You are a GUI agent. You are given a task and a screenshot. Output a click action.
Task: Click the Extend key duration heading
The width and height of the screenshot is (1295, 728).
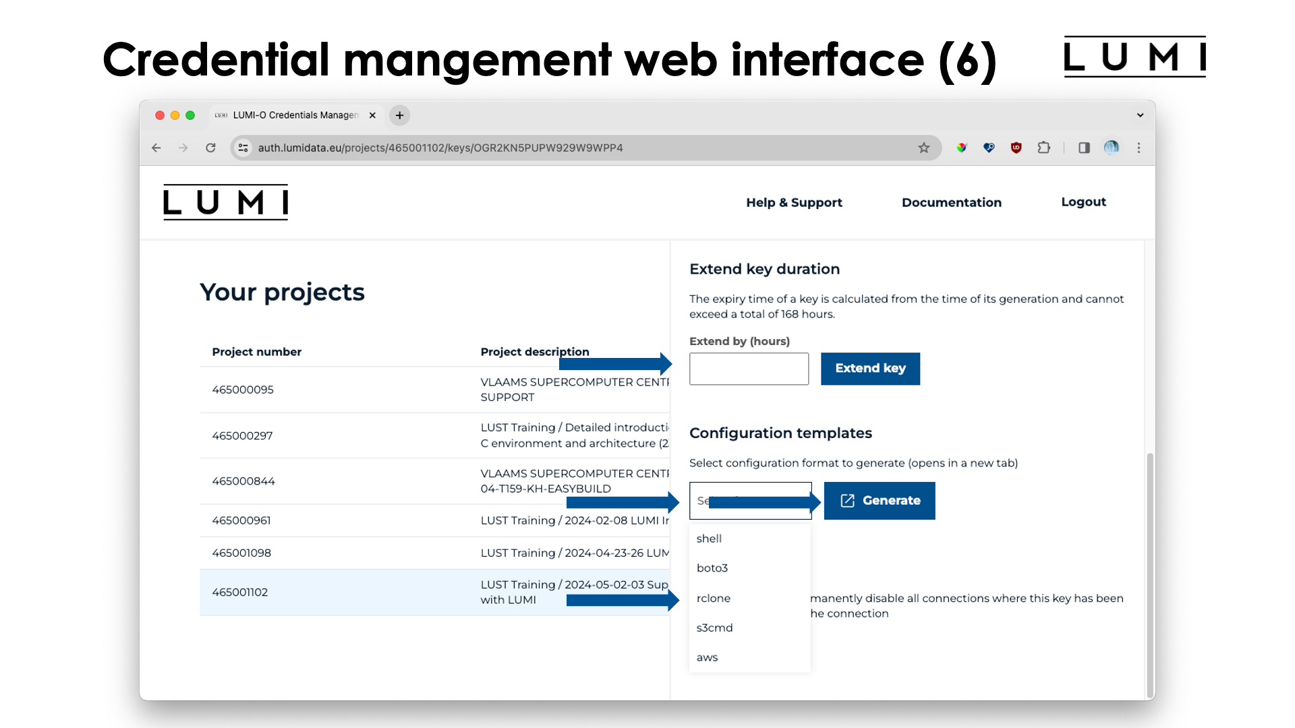[764, 269]
